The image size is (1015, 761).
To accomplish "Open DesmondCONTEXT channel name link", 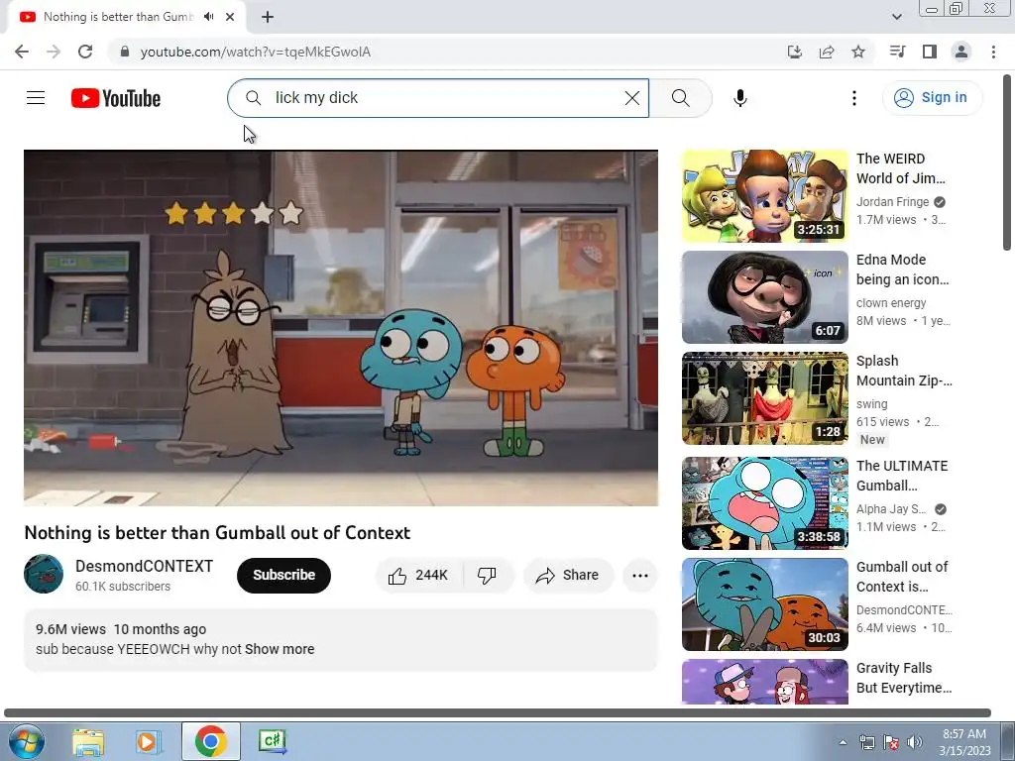I will (144, 566).
